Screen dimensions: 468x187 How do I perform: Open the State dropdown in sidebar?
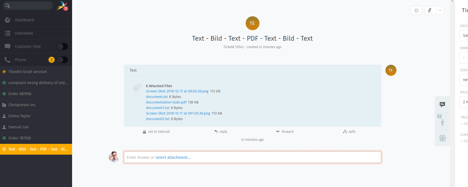(x=464, y=80)
